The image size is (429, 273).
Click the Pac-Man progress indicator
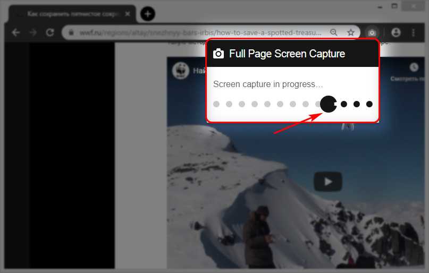tap(328, 104)
